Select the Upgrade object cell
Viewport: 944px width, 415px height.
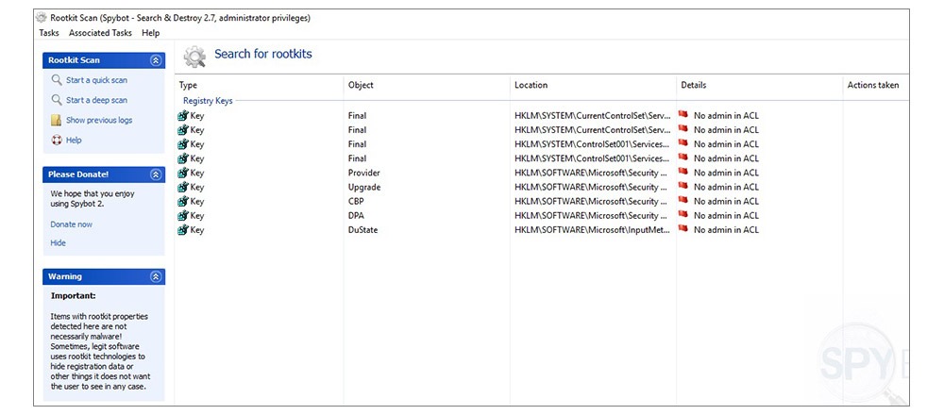pyautogui.click(x=364, y=188)
